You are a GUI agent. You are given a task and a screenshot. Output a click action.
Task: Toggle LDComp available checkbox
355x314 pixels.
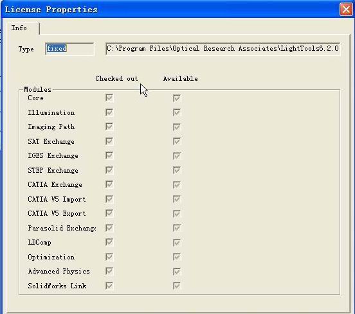[177, 242]
